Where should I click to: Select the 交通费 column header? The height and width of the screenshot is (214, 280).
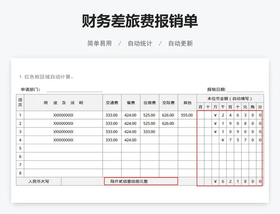pyautogui.click(x=112, y=103)
